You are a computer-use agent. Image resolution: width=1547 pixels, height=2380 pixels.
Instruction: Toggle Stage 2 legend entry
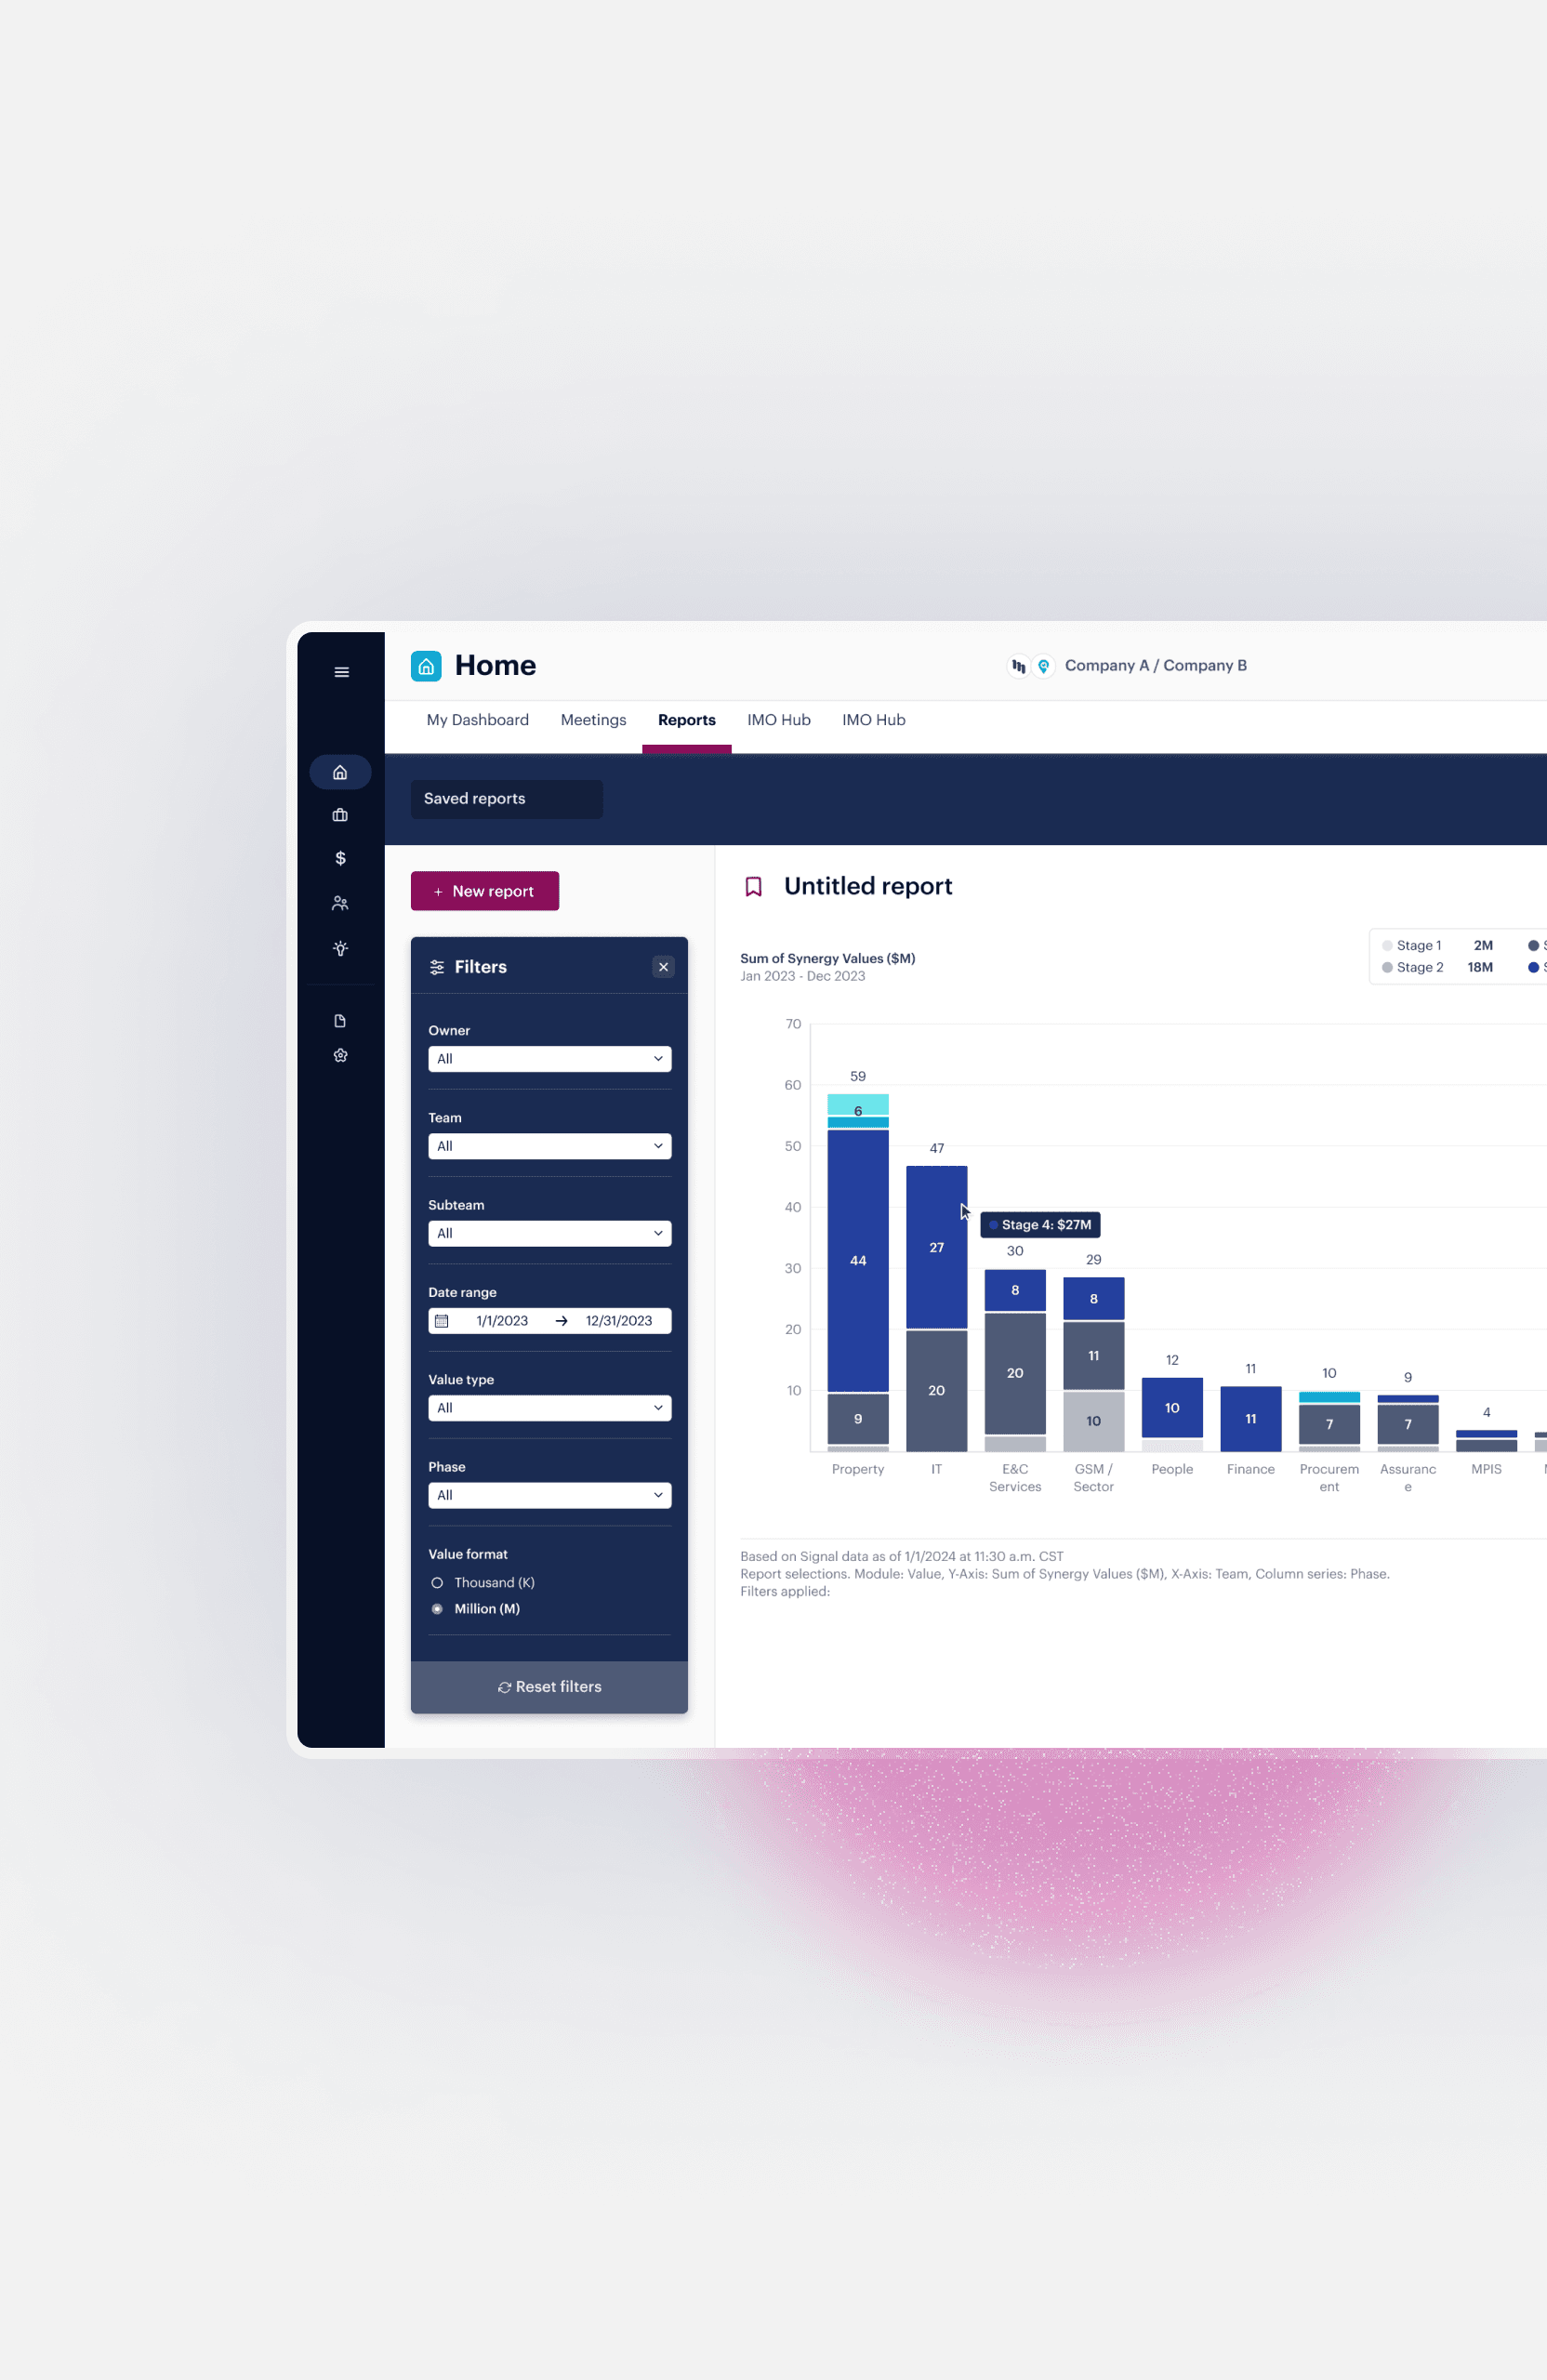pyautogui.click(x=1412, y=967)
